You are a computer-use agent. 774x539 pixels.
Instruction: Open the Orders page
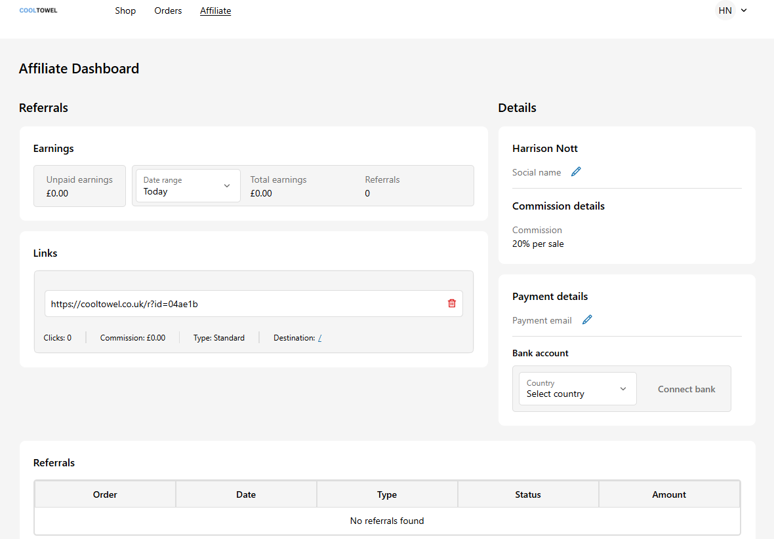point(168,10)
